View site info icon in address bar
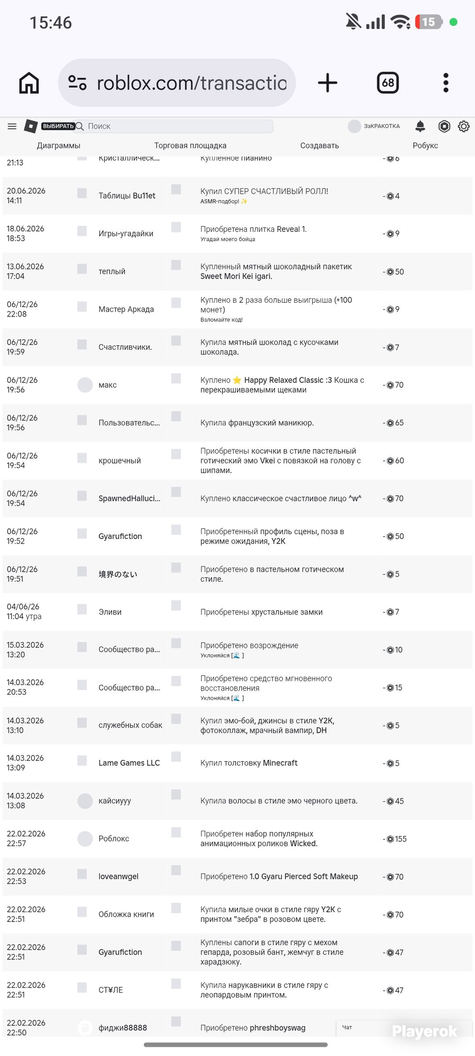 click(77, 83)
